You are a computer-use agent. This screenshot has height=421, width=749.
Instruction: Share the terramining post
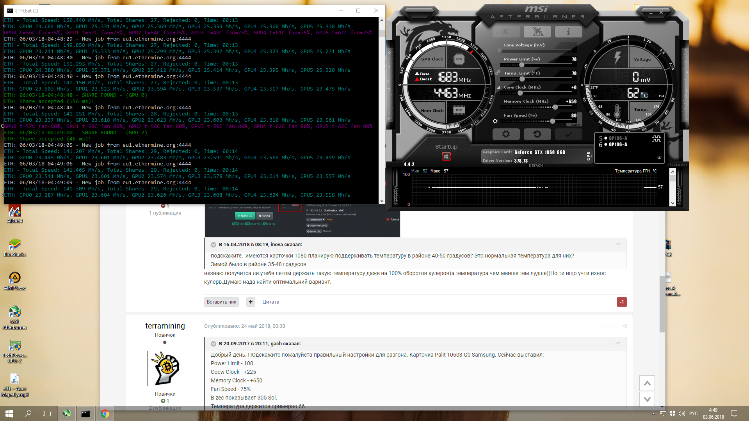[x=625, y=326]
